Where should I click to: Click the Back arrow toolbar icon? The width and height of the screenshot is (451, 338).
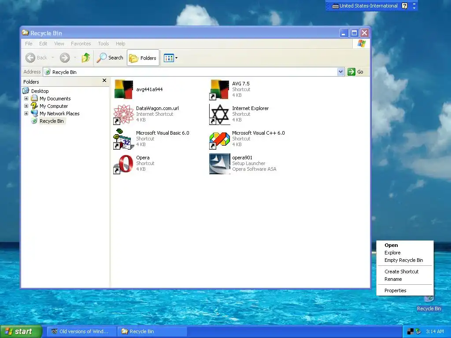(x=30, y=58)
